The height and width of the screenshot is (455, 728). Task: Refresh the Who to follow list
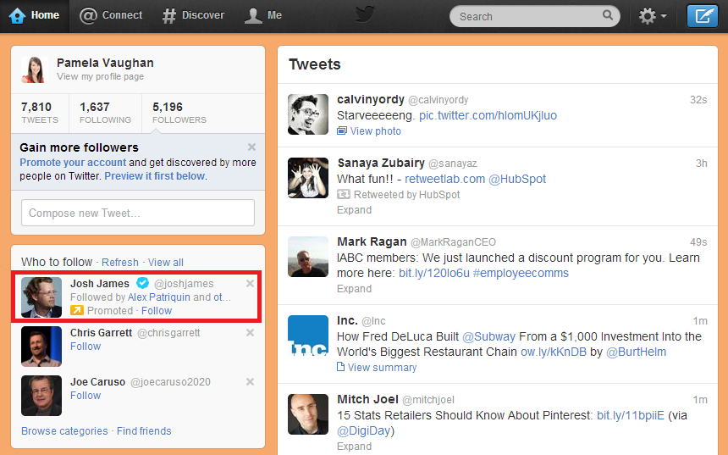pos(120,263)
